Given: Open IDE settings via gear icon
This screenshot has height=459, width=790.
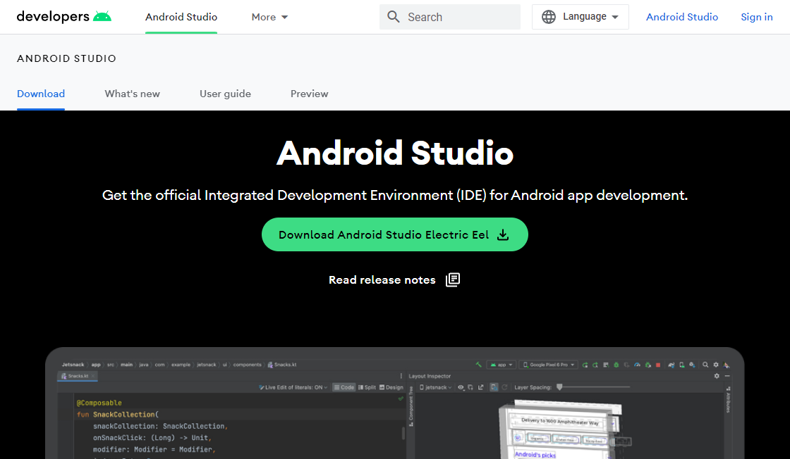Looking at the screenshot, I should pyautogui.click(x=716, y=364).
